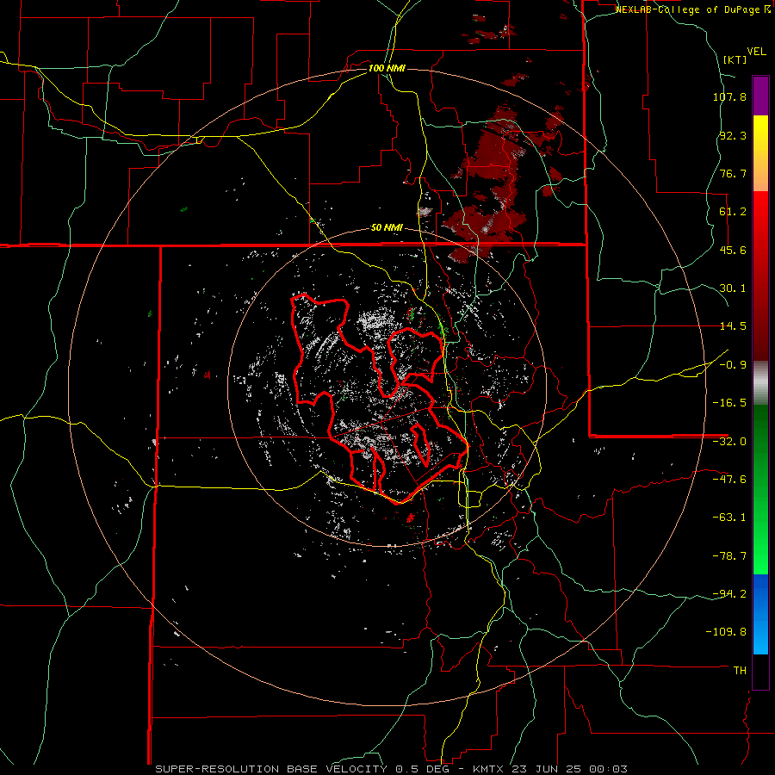Click the -63.1 legend value
775x775 pixels.
729,518
